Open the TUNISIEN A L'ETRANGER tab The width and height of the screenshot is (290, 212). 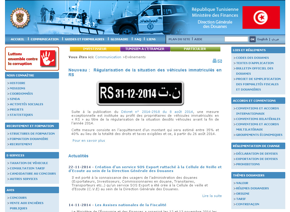145,49
